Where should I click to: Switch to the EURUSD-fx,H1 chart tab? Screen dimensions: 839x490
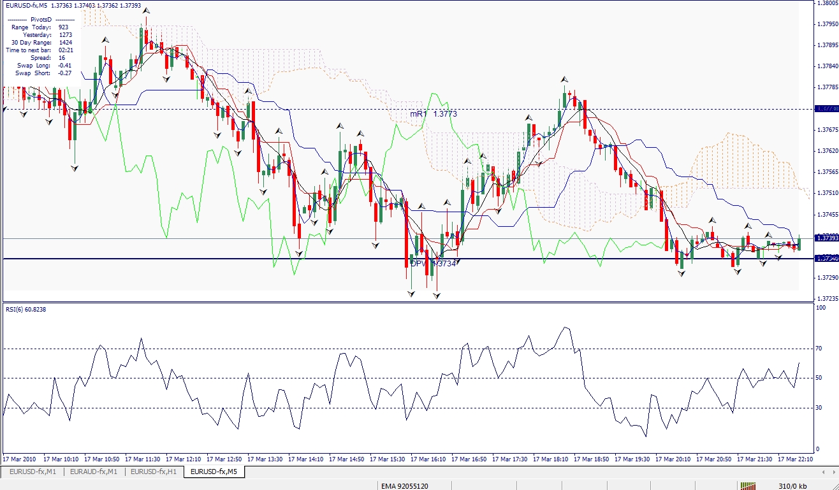[154, 472]
